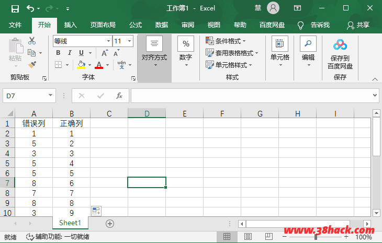Viewport: 382px width, 243px height.
Task: Toggle bold formatting
Action: (58, 53)
